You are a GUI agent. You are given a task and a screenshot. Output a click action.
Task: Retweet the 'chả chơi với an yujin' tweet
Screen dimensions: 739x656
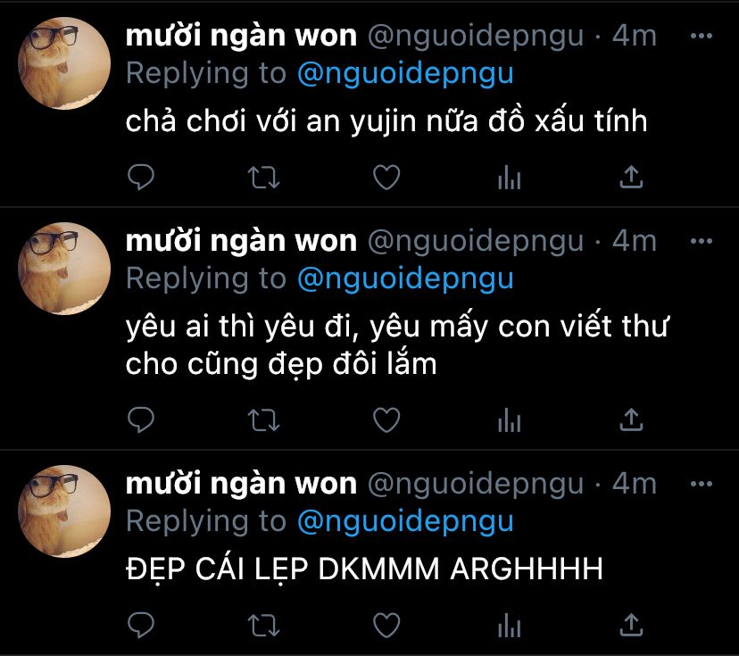(x=264, y=178)
